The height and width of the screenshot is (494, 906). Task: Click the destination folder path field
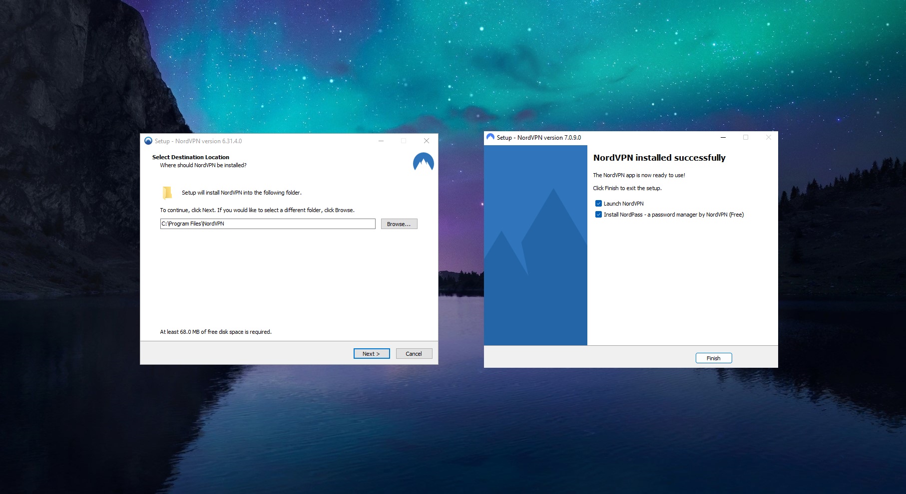pyautogui.click(x=268, y=224)
